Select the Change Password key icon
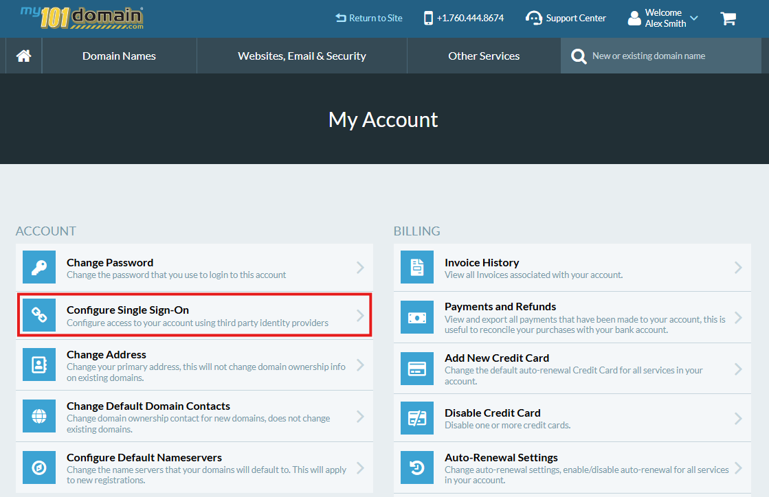769x497 pixels. (x=39, y=268)
